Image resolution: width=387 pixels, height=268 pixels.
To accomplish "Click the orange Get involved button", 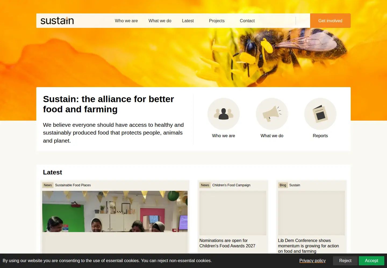I will pos(330,21).
